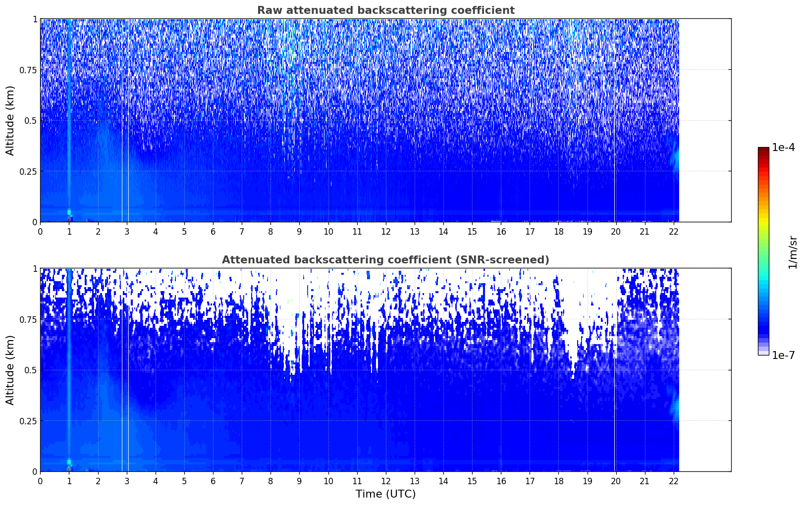Click the '0.5' tick on top plot
Viewport: 803px width, 505px height.
31,120
